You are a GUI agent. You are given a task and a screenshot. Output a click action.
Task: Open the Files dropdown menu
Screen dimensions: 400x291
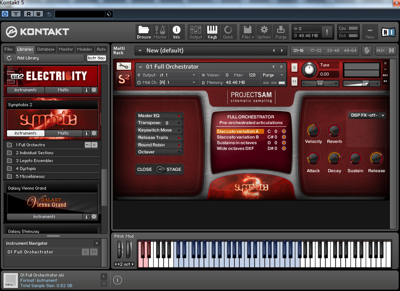pyautogui.click(x=247, y=32)
